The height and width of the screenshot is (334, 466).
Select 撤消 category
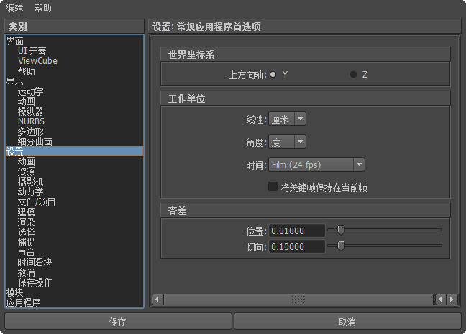pyautogui.click(x=74, y=272)
